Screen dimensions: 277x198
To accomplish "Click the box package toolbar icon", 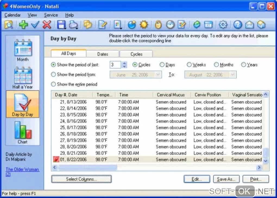I will [x=261, y=24].
